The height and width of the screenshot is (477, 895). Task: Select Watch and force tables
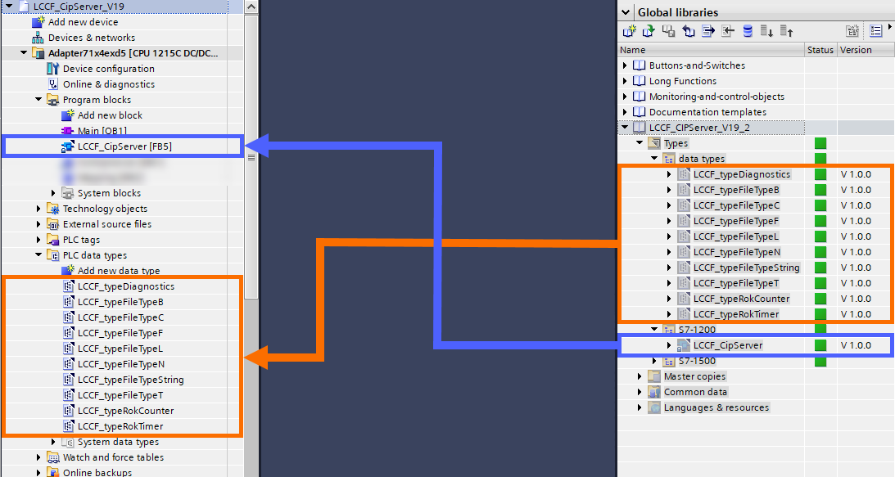click(113, 457)
